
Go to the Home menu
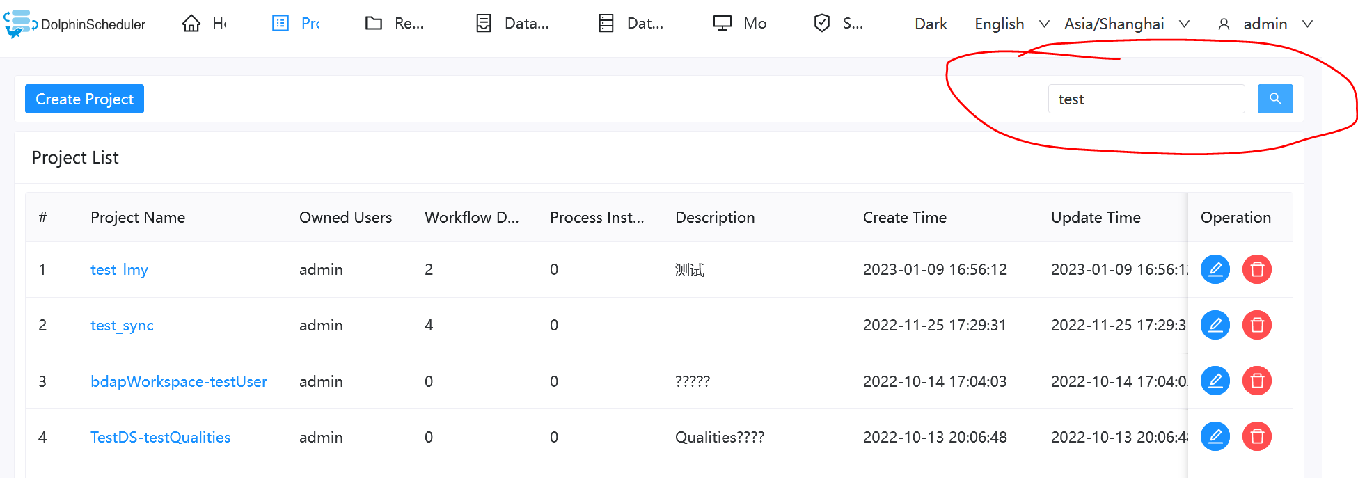[204, 24]
